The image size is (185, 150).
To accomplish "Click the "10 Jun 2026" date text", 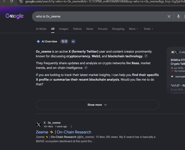I will [x=177, y=68].
